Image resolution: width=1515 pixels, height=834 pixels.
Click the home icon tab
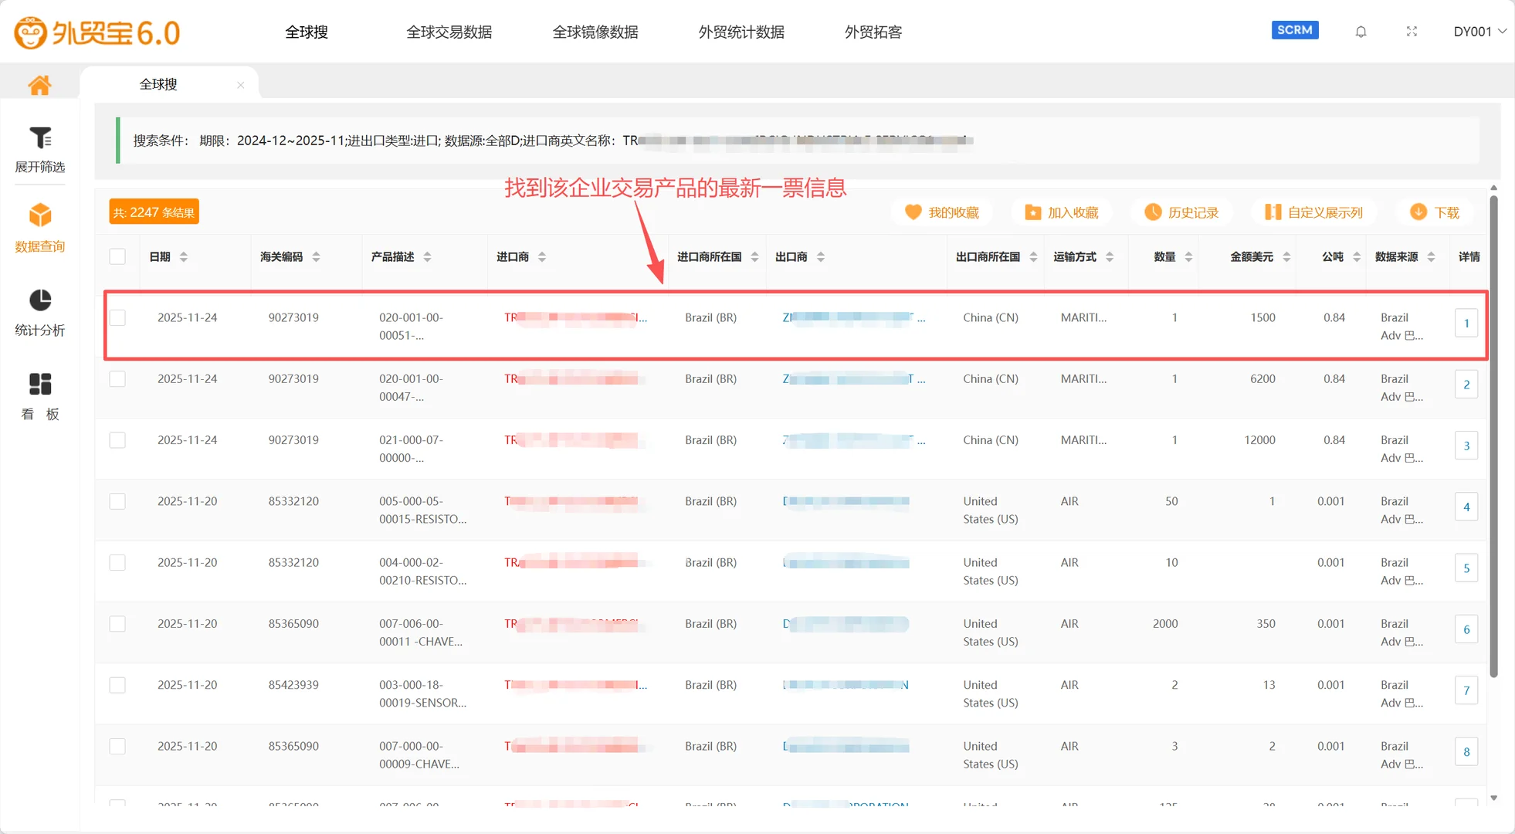39,84
